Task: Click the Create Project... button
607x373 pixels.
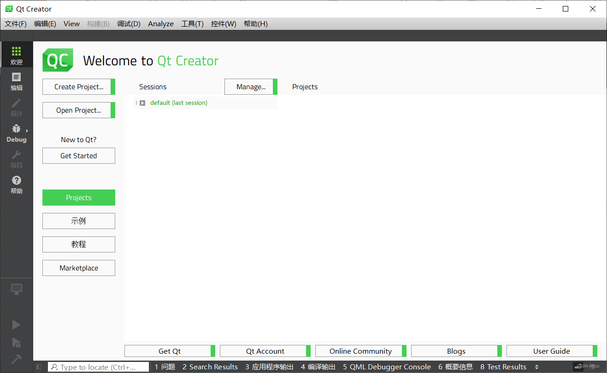Action: pos(79,86)
